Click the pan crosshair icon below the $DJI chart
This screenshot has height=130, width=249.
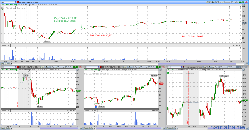coord(167,128)
